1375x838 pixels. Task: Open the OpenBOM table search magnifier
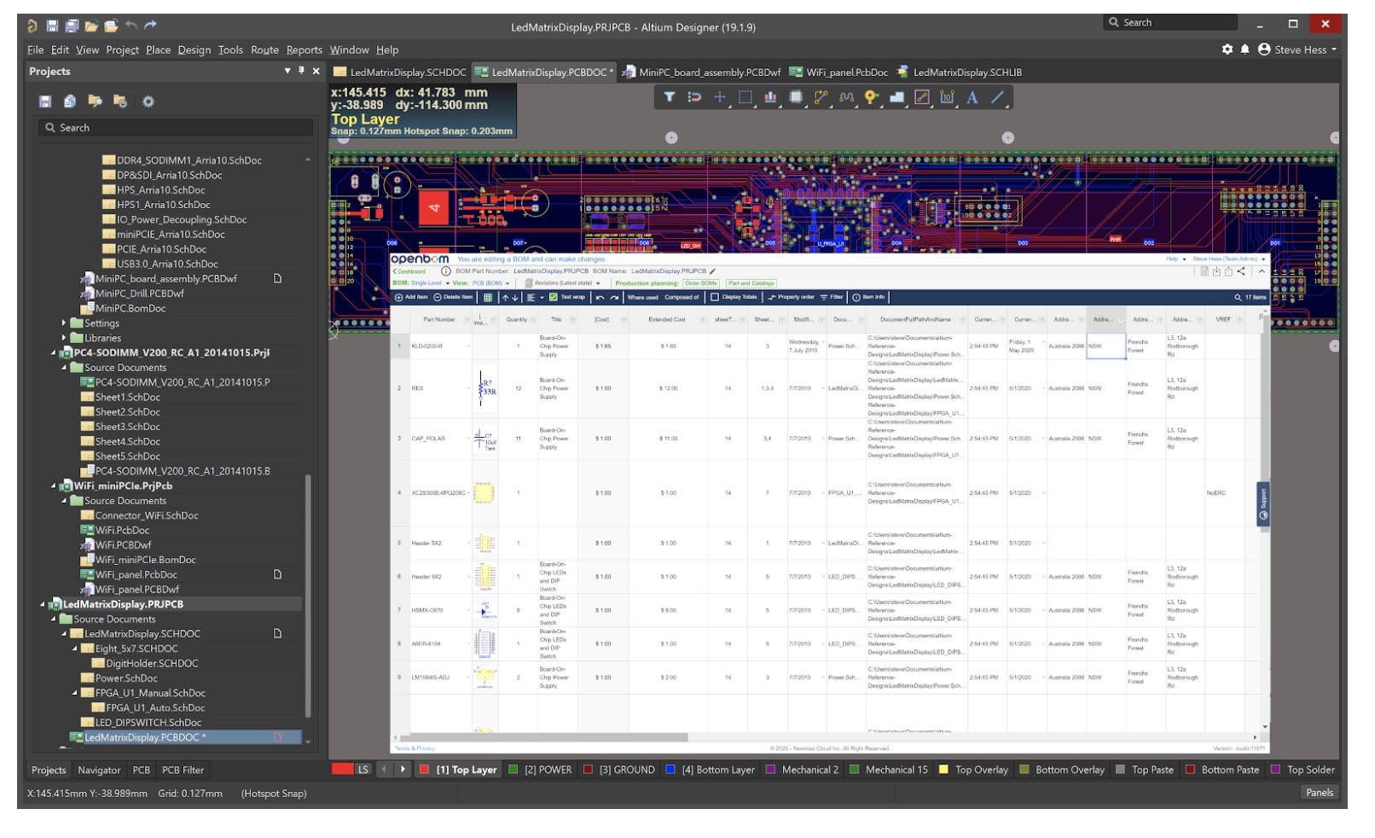point(1238,298)
